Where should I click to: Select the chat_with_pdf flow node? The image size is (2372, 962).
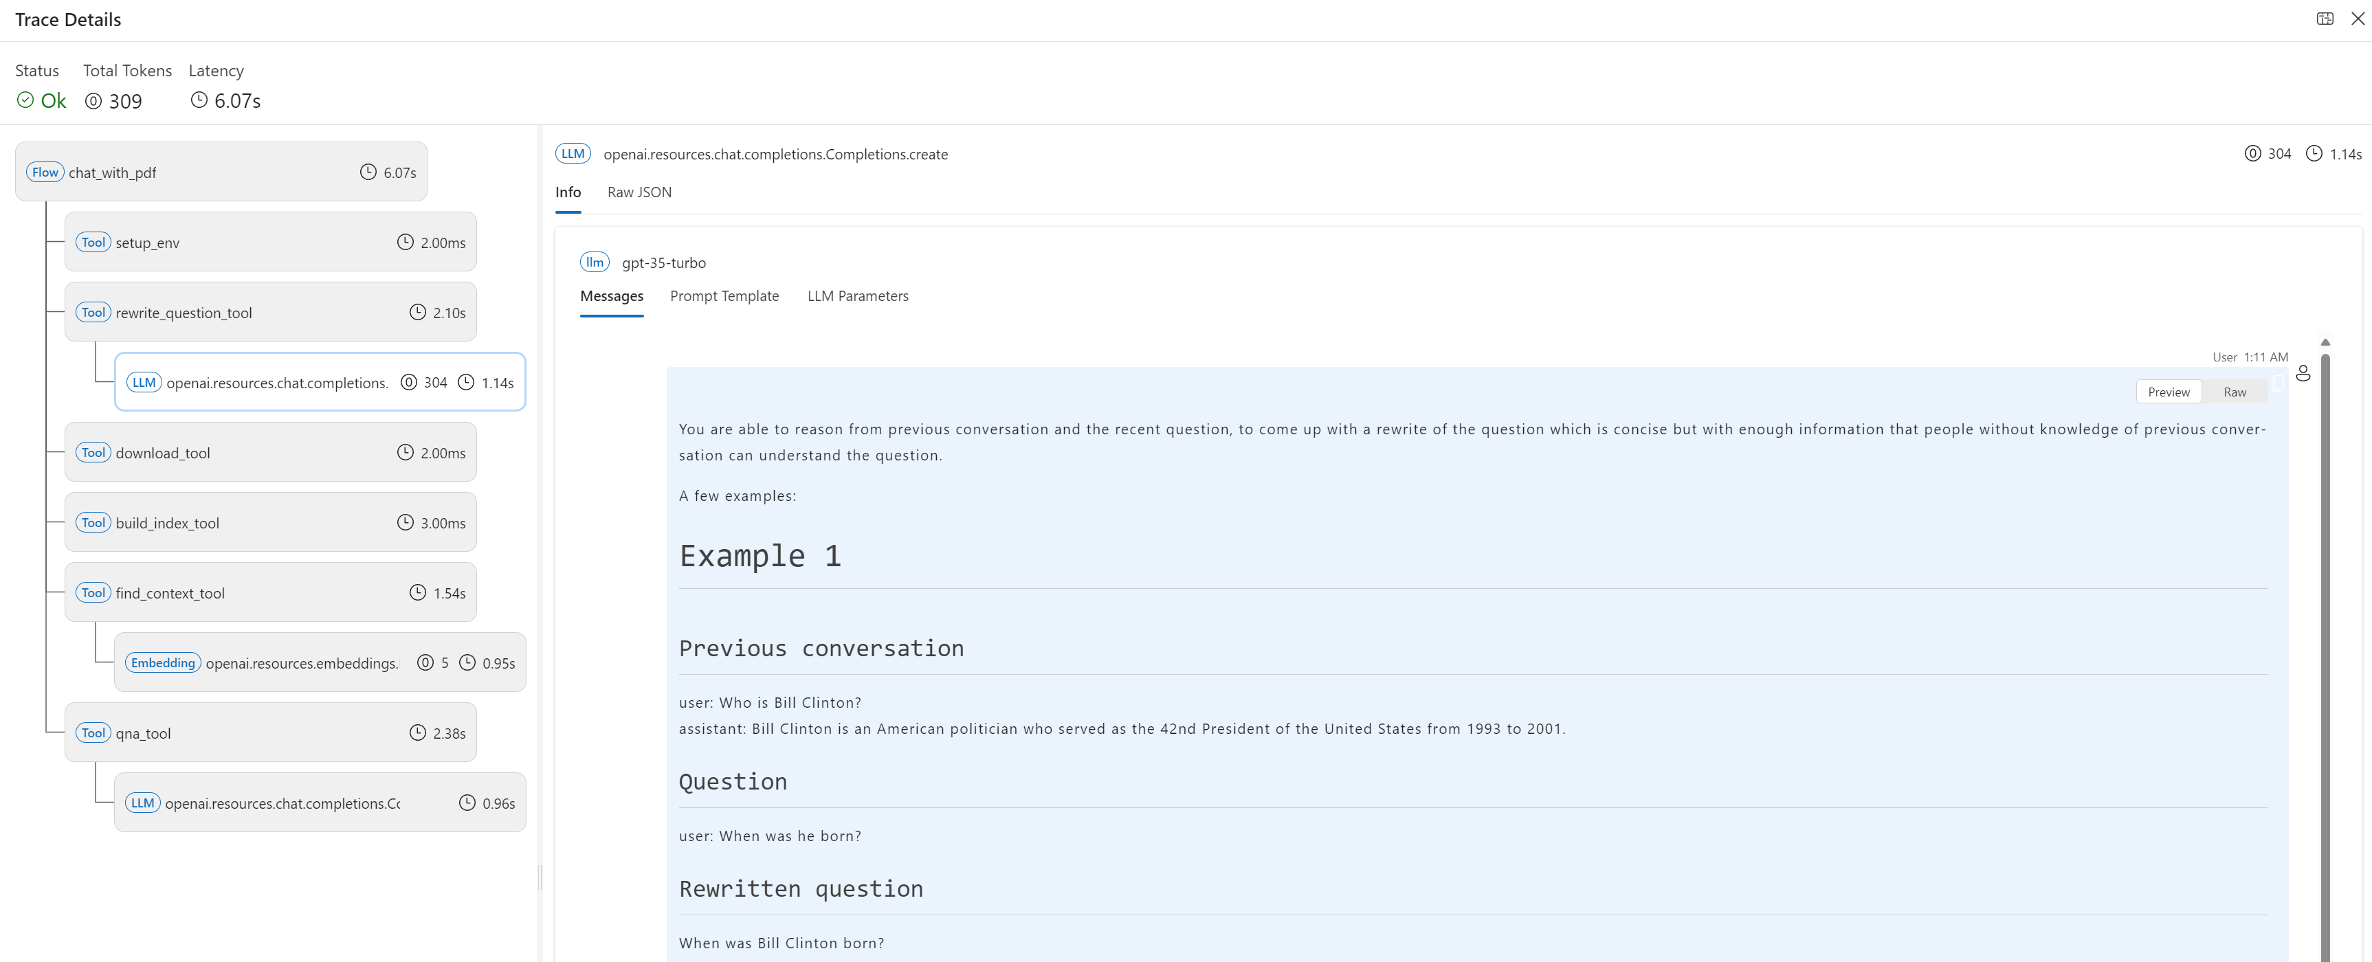click(x=221, y=172)
